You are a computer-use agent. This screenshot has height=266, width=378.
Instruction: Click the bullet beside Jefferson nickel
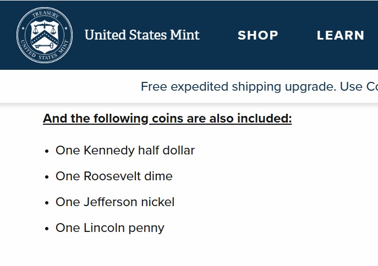click(x=47, y=202)
